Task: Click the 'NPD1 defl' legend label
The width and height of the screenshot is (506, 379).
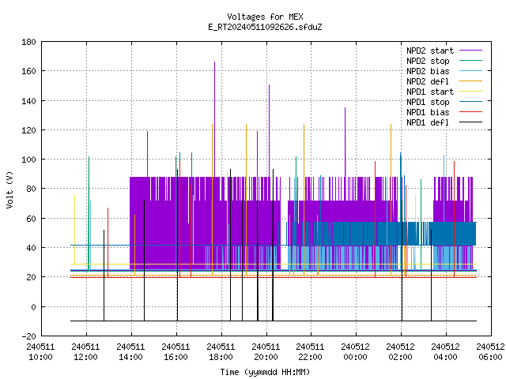Action: [x=428, y=123]
